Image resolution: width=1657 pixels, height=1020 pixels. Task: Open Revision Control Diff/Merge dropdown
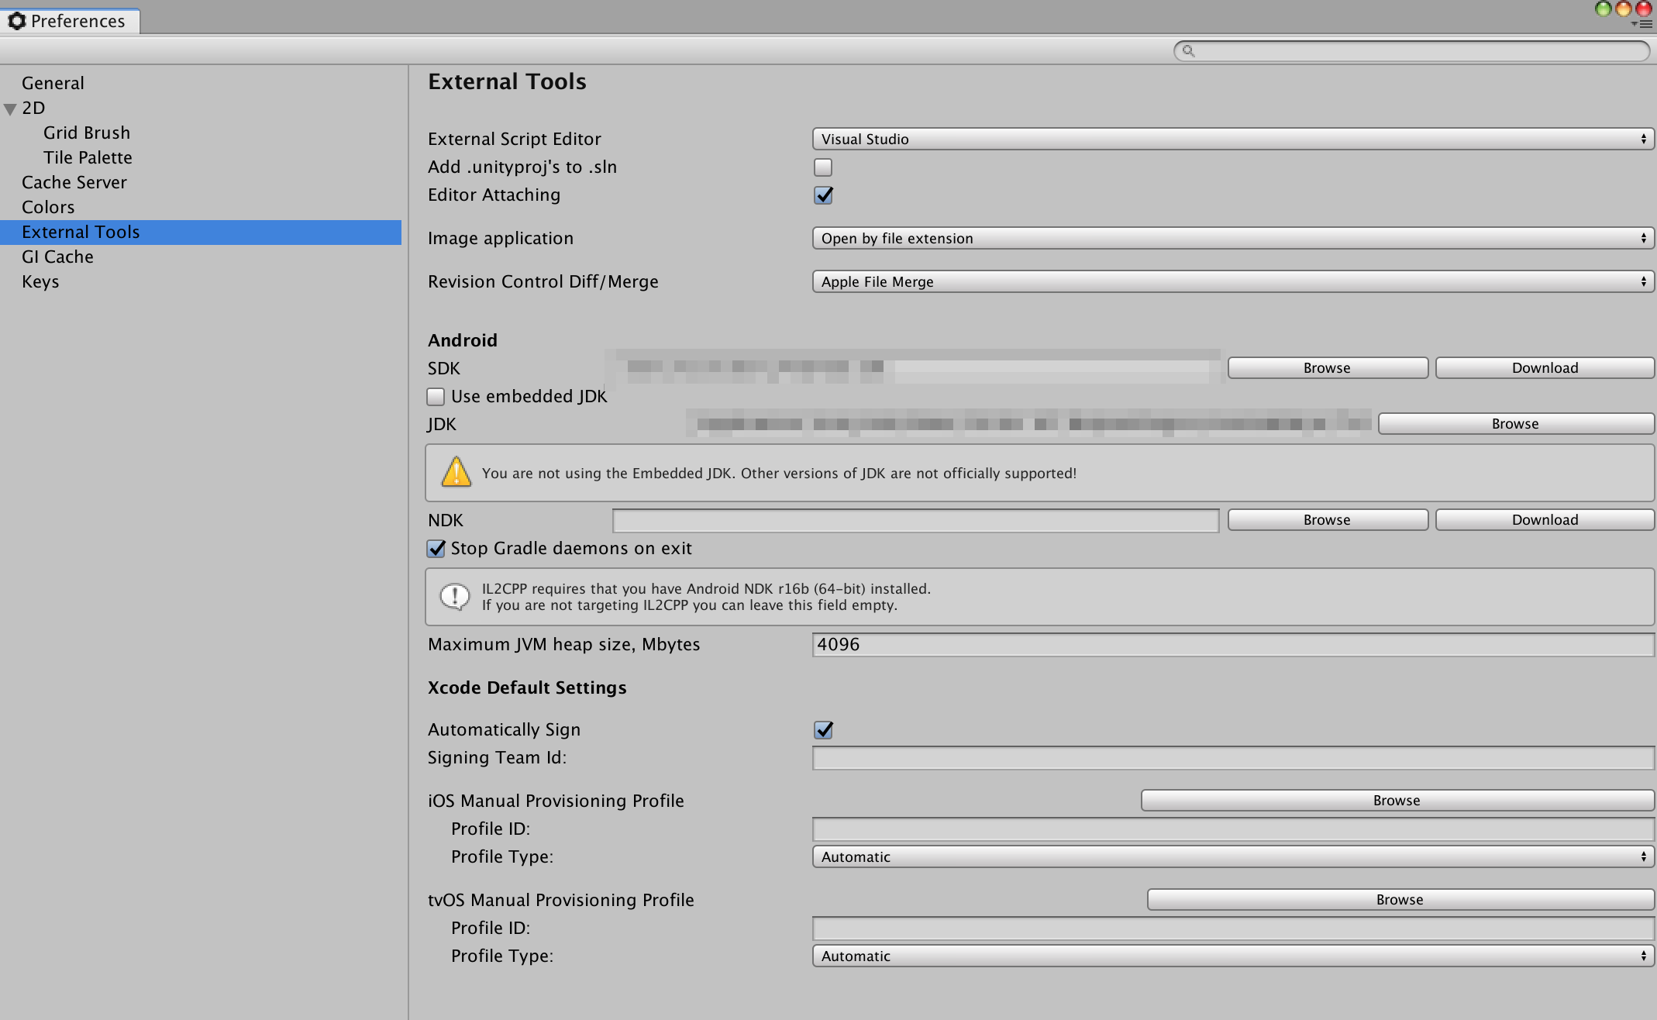(1232, 282)
